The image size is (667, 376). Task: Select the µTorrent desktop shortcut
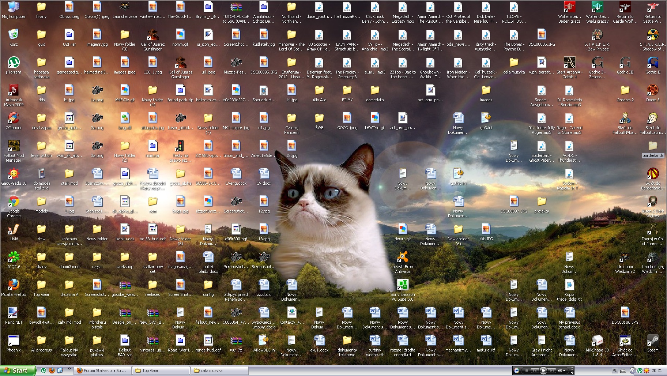(x=14, y=65)
